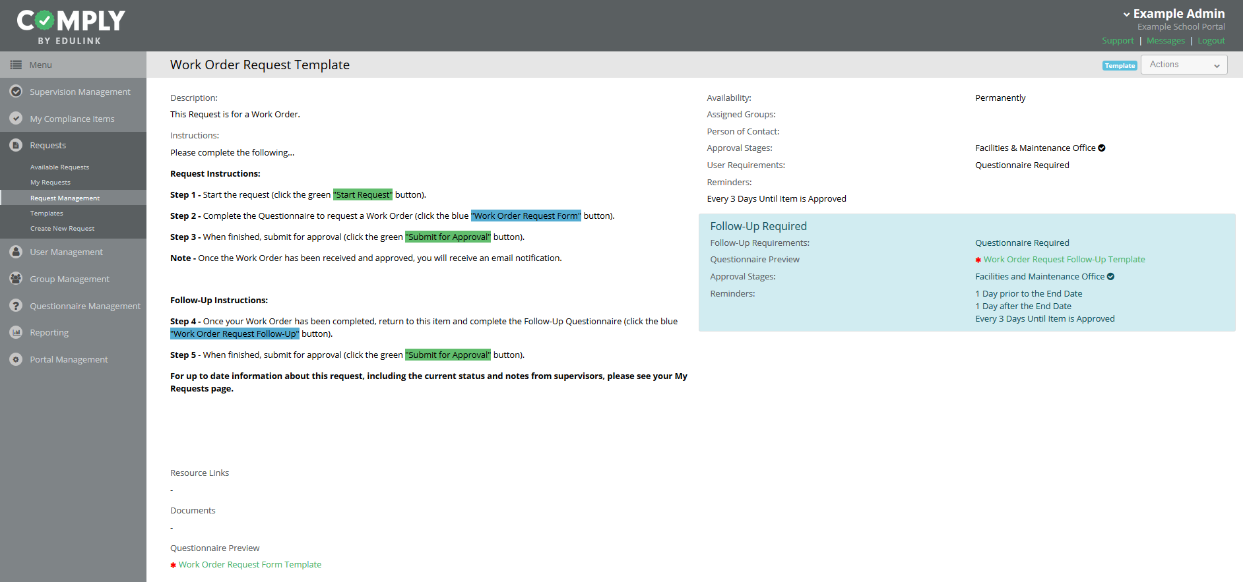Click 'Every 3 Days Until Item is Approved' under Reminders
The image size is (1243, 582).
pos(777,199)
